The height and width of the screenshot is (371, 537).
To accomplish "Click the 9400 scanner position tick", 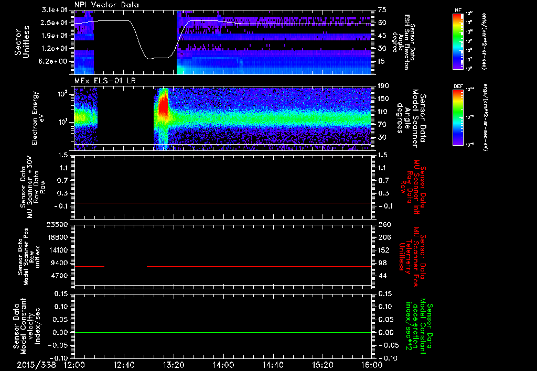I will tap(59, 263).
